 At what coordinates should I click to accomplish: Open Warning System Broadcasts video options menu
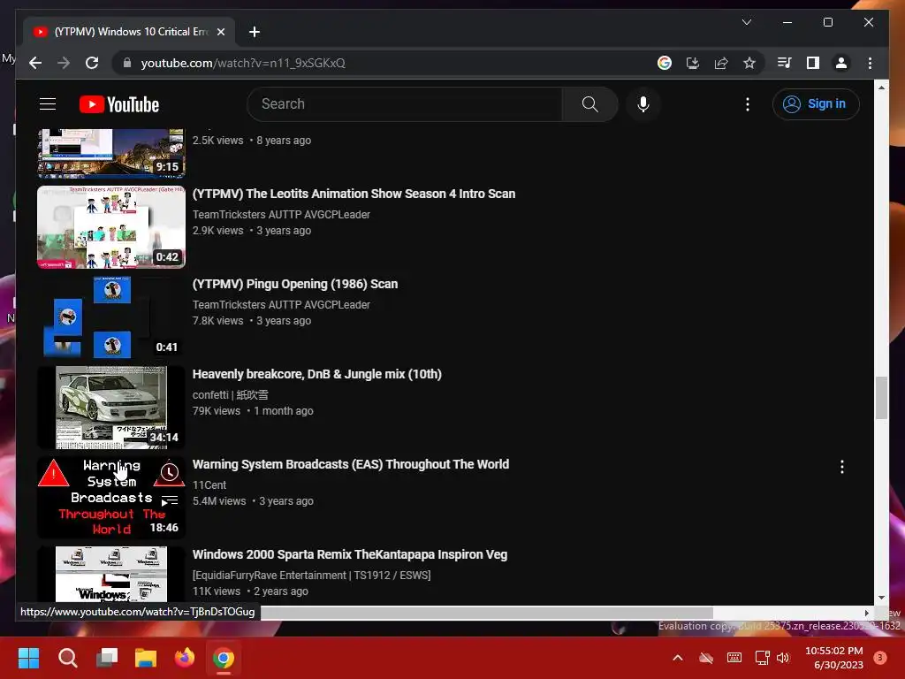point(842,467)
